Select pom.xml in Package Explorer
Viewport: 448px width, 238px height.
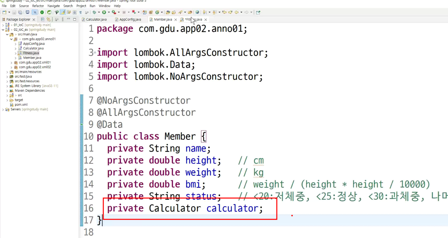click(21, 105)
